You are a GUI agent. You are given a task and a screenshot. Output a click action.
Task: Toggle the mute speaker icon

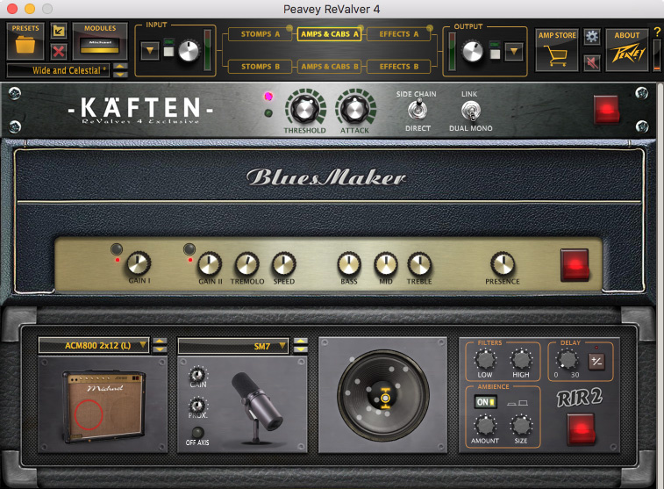[591, 62]
